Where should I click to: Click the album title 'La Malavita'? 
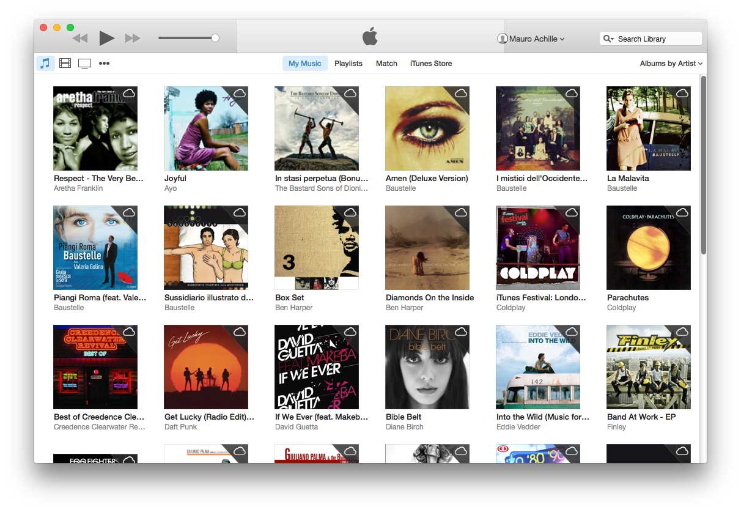pos(628,179)
